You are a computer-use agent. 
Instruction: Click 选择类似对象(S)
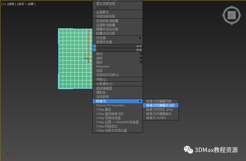[x=118, y=75]
